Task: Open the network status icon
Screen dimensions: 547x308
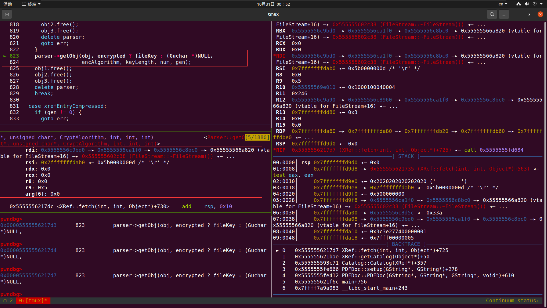Action: pyautogui.click(x=519, y=4)
